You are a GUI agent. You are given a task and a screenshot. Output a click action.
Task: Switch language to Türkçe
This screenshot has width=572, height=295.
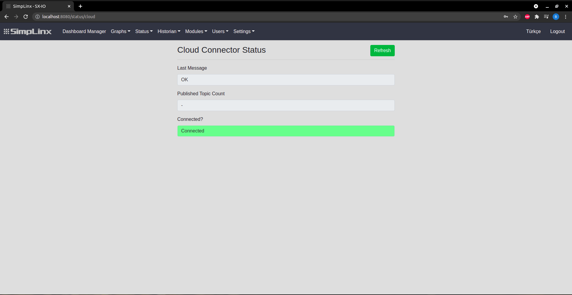(533, 32)
